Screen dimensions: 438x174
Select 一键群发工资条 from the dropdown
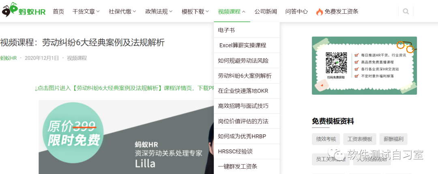tap(247, 166)
